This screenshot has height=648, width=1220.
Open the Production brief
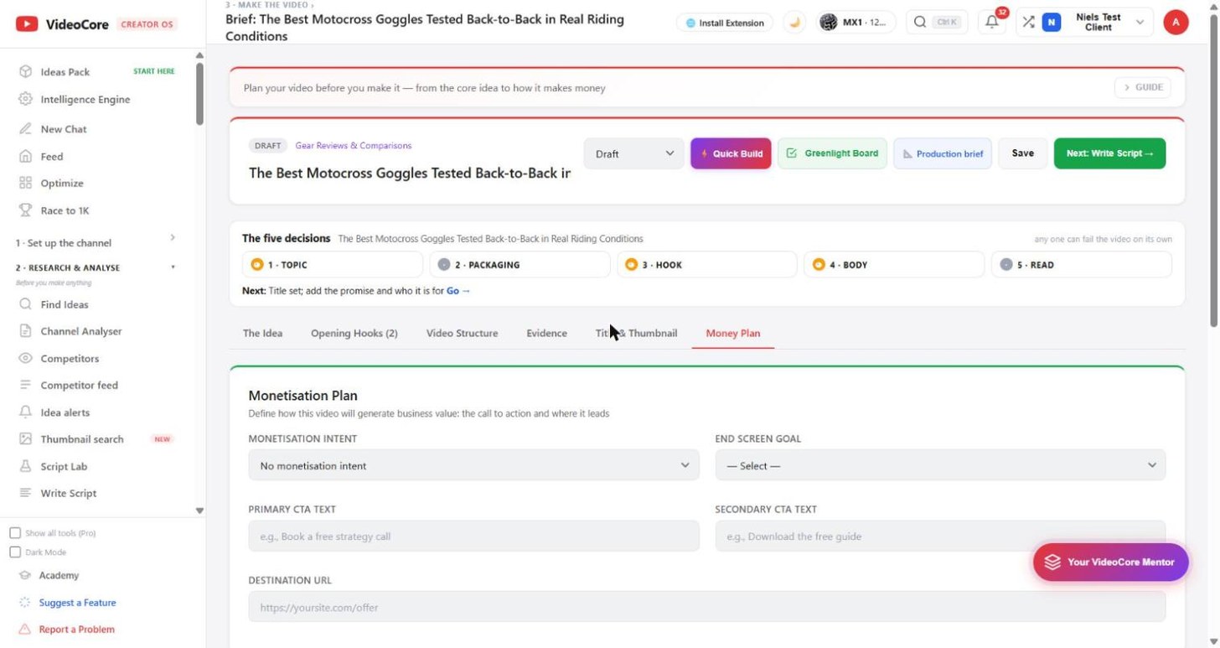pos(943,153)
